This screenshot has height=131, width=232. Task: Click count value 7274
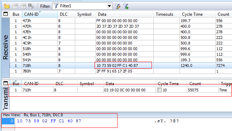coord(220,65)
